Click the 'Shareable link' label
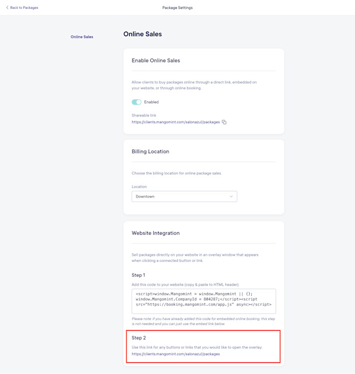The height and width of the screenshot is (374, 355). (x=144, y=115)
